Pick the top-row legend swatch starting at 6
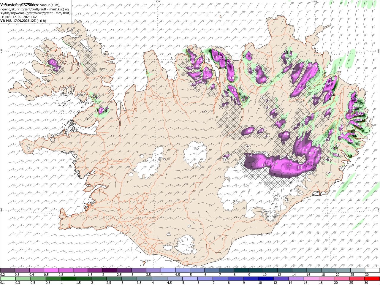The height and width of the screenshot is (285, 380). coord(212,270)
